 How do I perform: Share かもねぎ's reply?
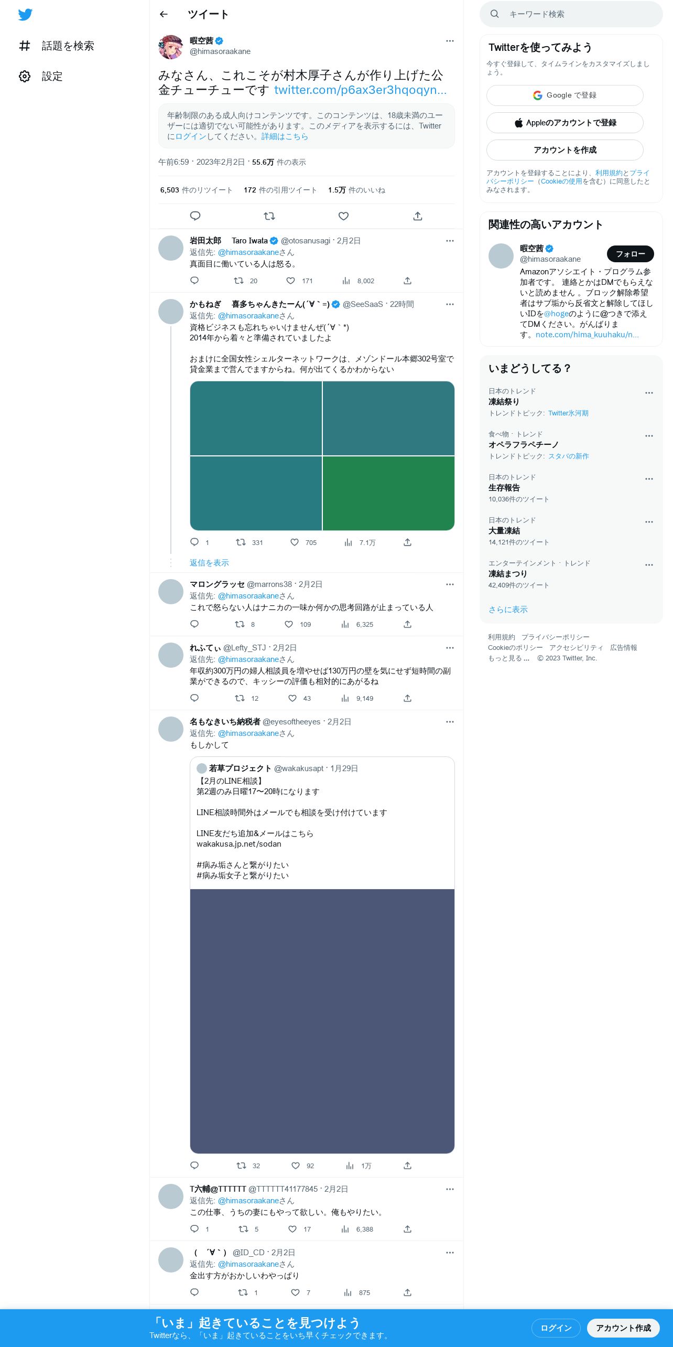[407, 542]
